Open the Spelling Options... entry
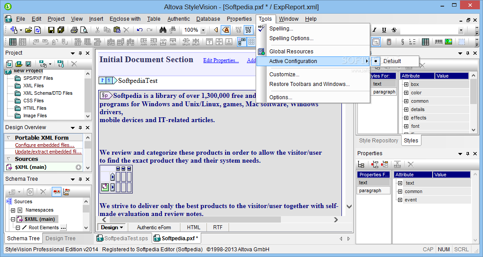 tap(291, 38)
